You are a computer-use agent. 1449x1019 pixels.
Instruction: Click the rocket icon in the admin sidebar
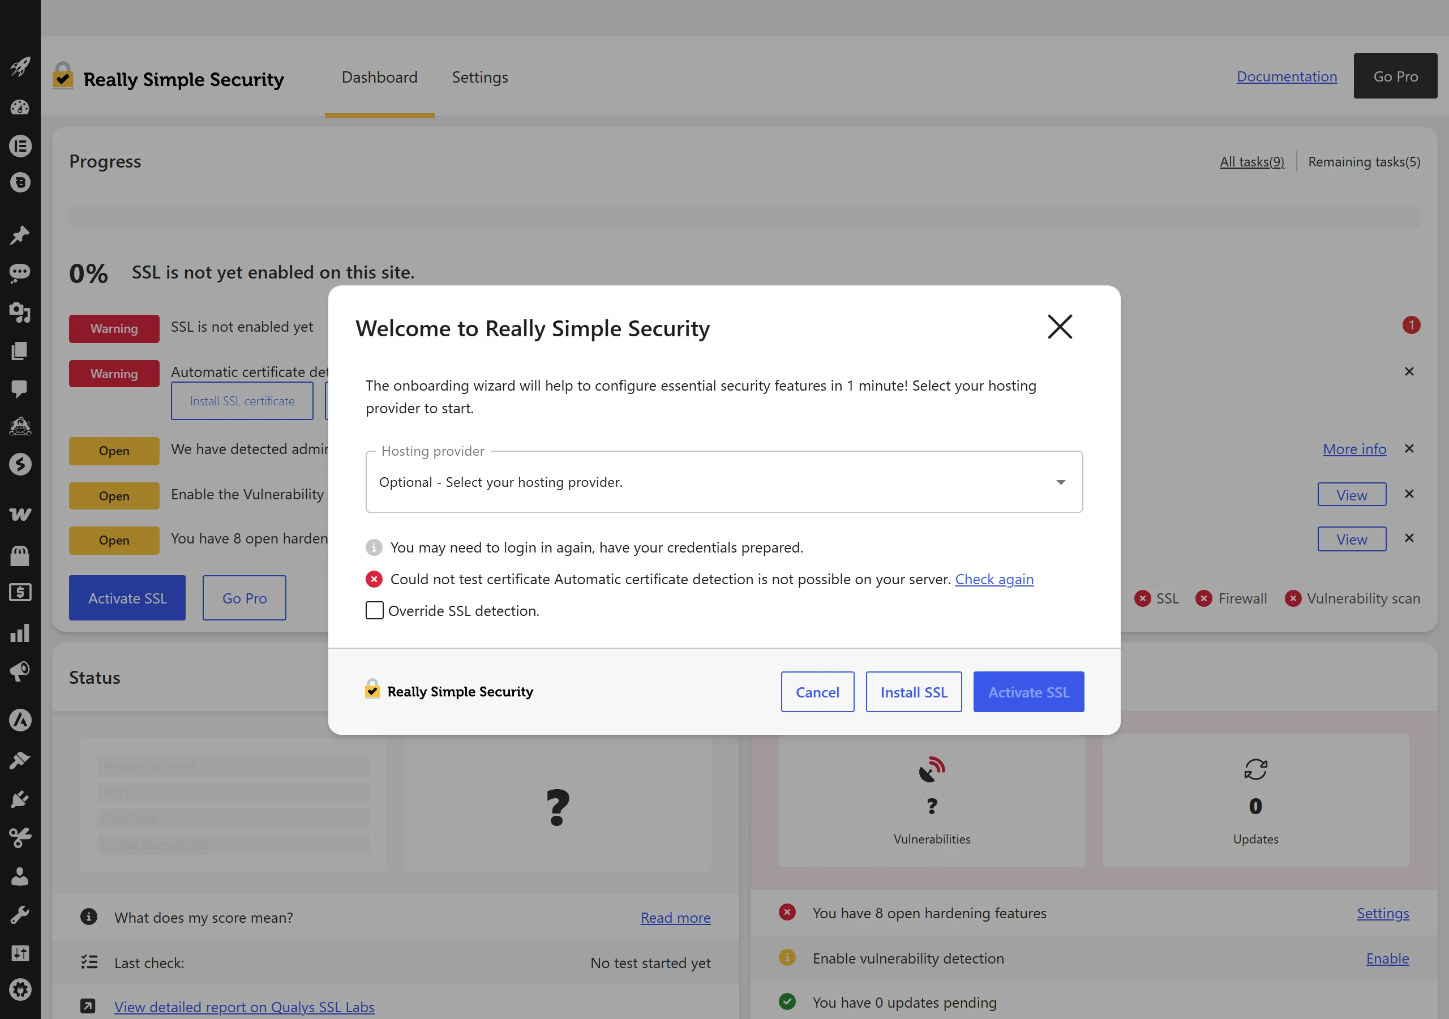pyautogui.click(x=20, y=66)
